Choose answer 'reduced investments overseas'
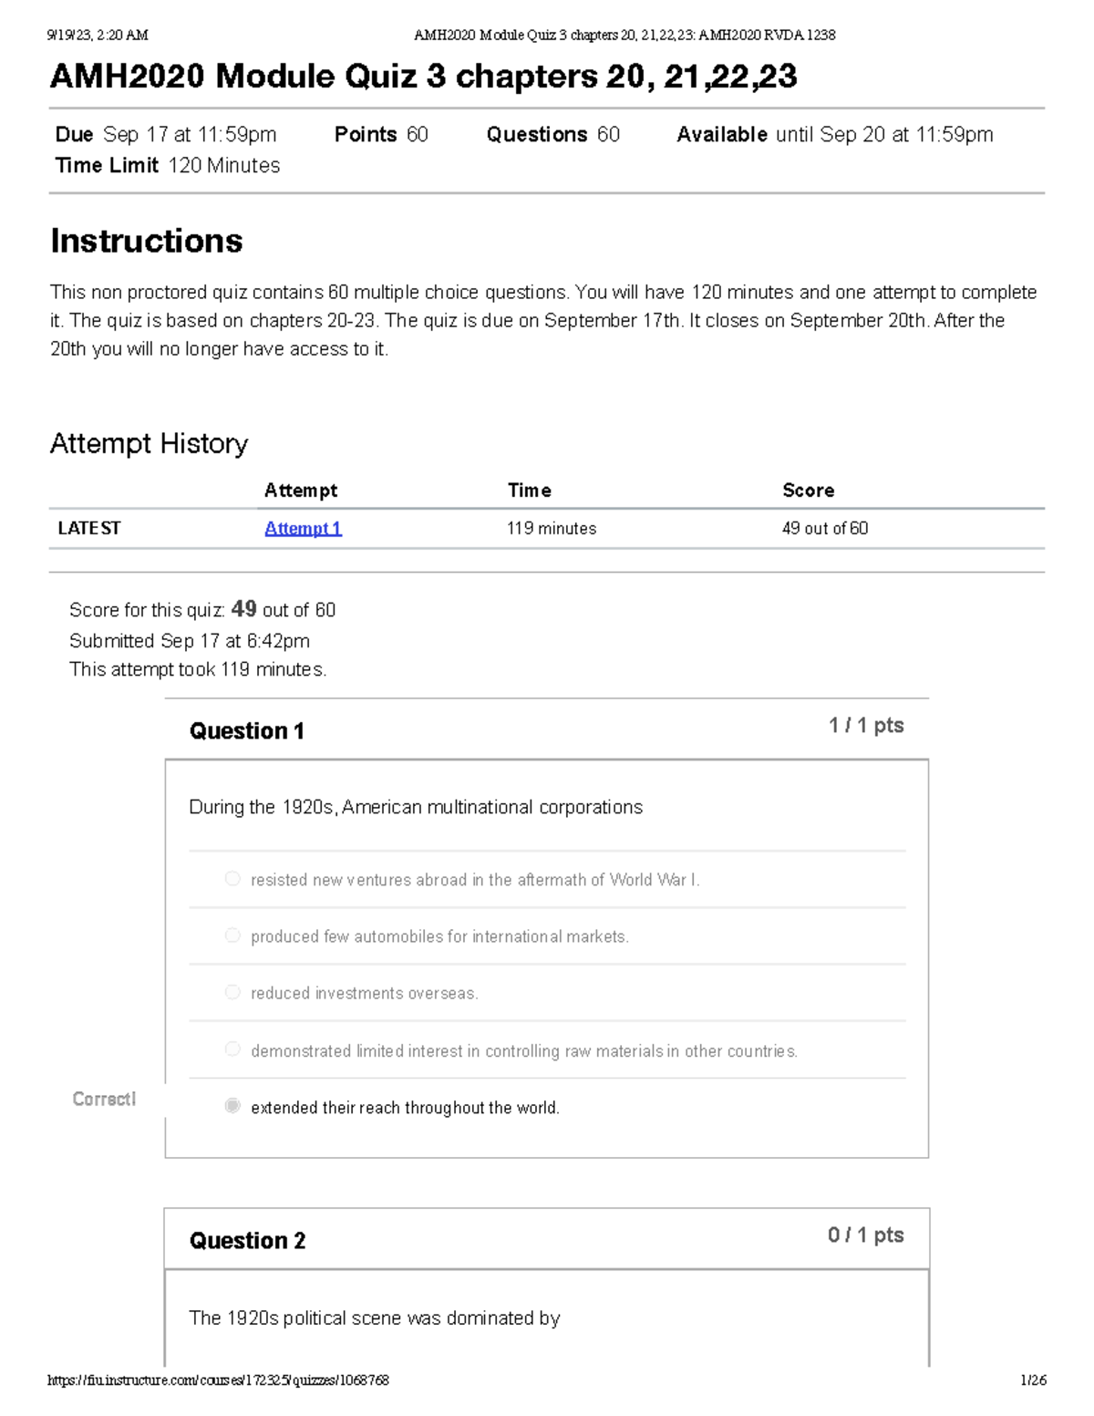1094x1416 pixels. click(232, 992)
